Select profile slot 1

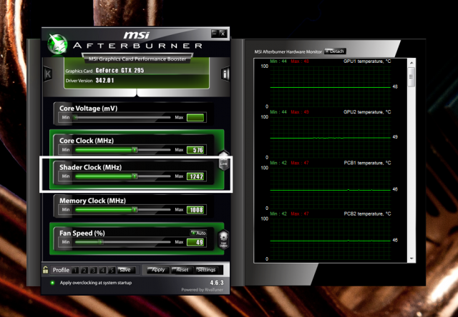[x=75, y=270]
